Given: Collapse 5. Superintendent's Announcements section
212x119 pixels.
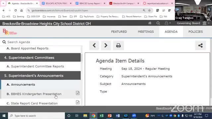Looking at the screenshot, I should click(x=40, y=76).
